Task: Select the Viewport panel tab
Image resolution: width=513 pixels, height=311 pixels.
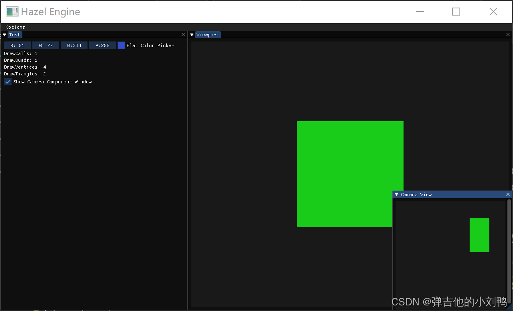Action: tap(208, 35)
